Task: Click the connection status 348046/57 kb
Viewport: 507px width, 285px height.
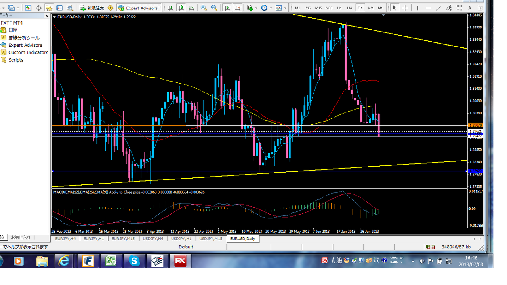Action: click(456, 247)
